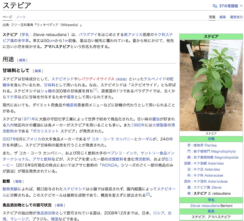Viewport: 244px width, 221px height.
Task: Open the 履歴表示 history tab
Action: coord(236,17)
